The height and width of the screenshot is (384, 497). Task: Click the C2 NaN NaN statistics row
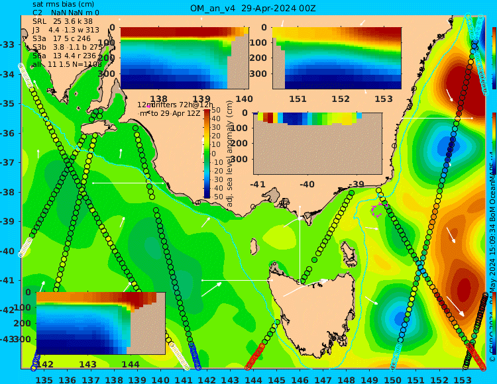[66, 13]
